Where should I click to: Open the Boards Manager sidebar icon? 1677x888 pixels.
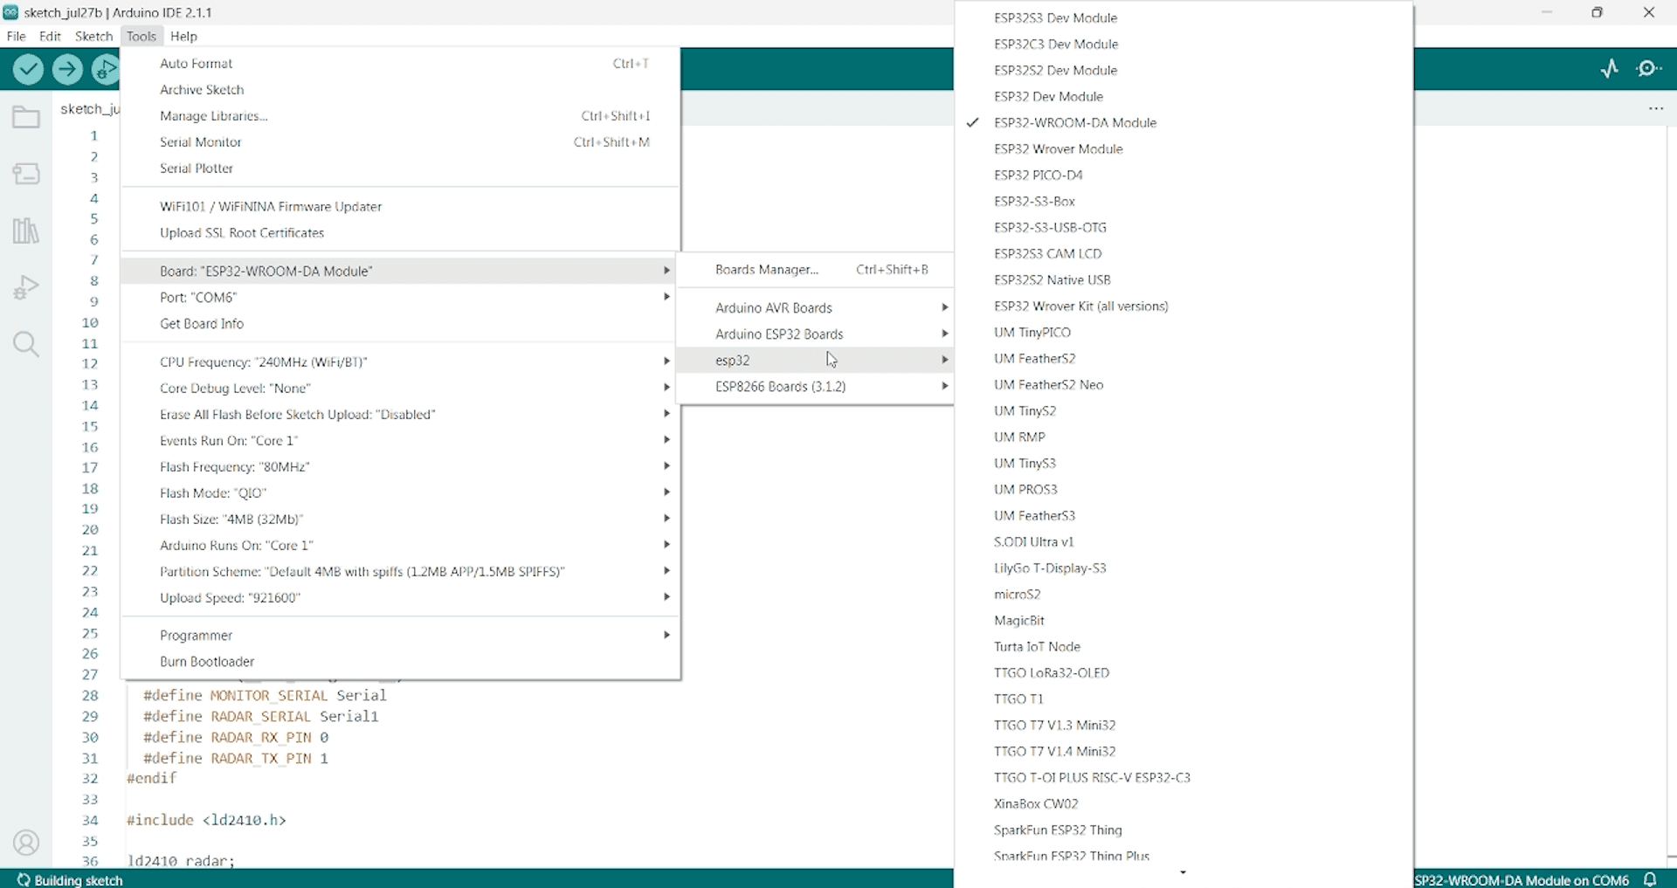(x=26, y=174)
